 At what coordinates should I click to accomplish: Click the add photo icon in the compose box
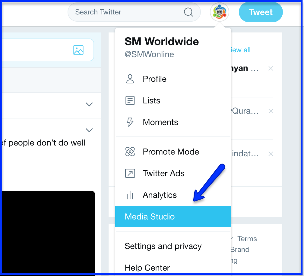[78, 50]
